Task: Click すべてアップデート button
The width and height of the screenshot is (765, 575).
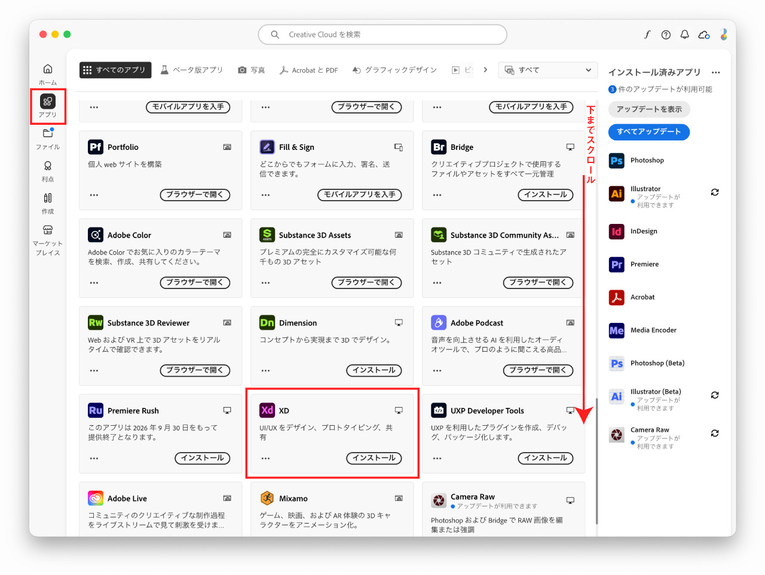Action: 649,132
